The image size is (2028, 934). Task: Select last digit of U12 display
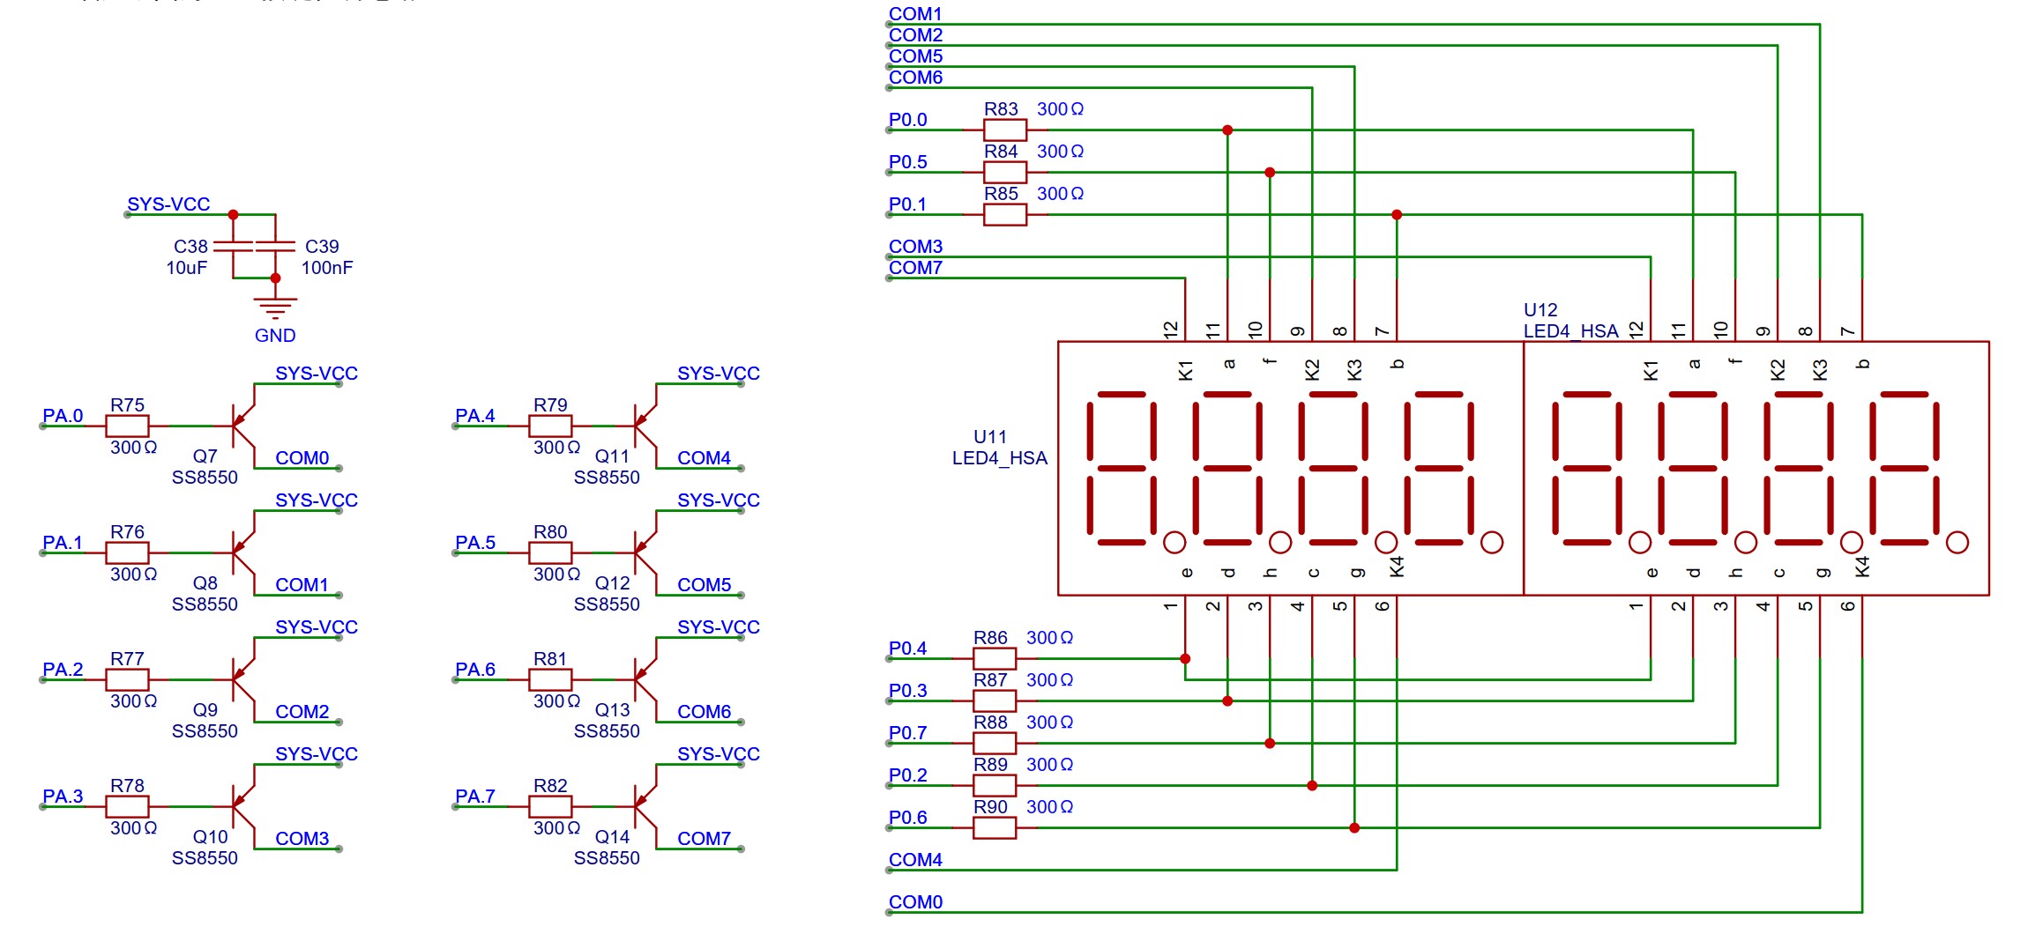click(1905, 468)
